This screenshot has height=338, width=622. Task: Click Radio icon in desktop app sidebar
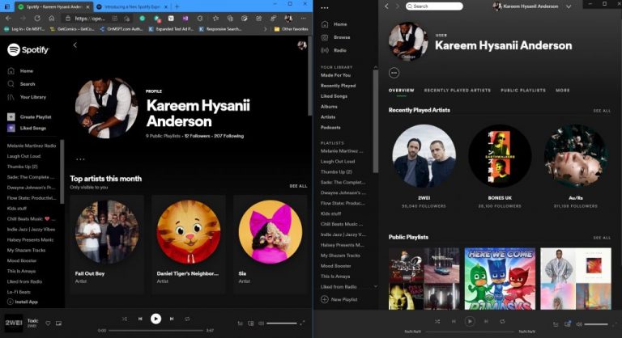[x=325, y=50]
